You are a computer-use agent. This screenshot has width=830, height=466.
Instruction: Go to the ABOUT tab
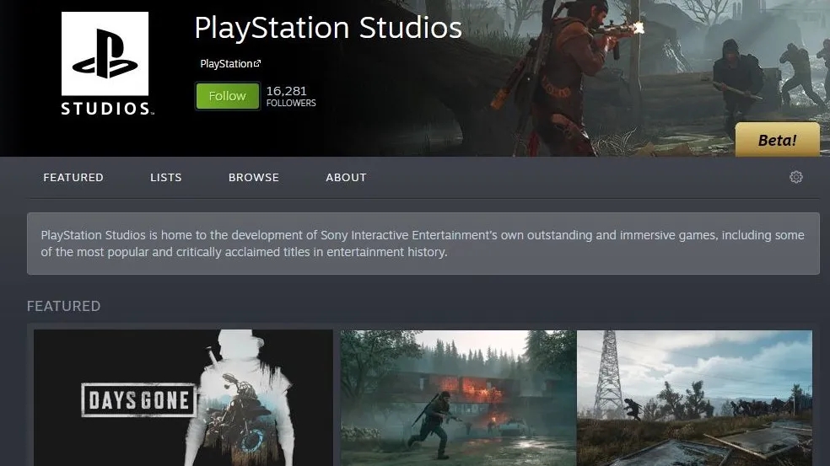point(346,178)
